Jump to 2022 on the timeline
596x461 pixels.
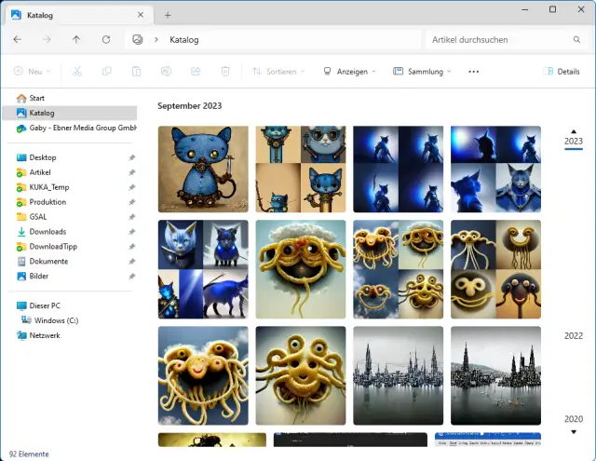(573, 336)
